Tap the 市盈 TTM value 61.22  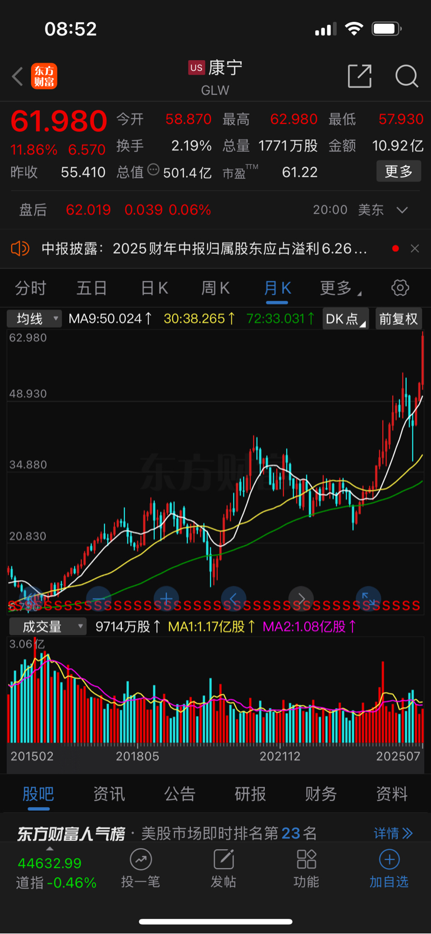tap(300, 172)
